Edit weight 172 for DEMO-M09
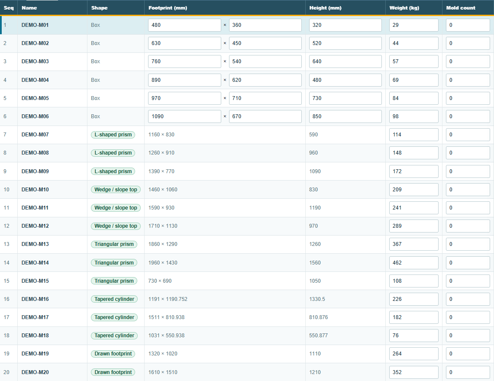Image resolution: width=494 pixels, height=381 pixels. [x=413, y=171]
